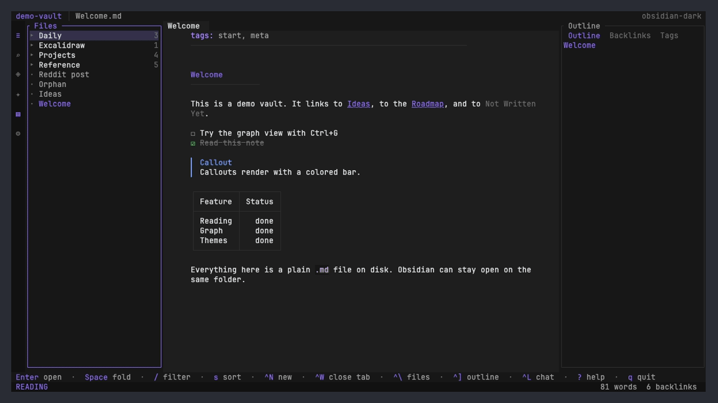Open the Orphan note

click(52, 85)
